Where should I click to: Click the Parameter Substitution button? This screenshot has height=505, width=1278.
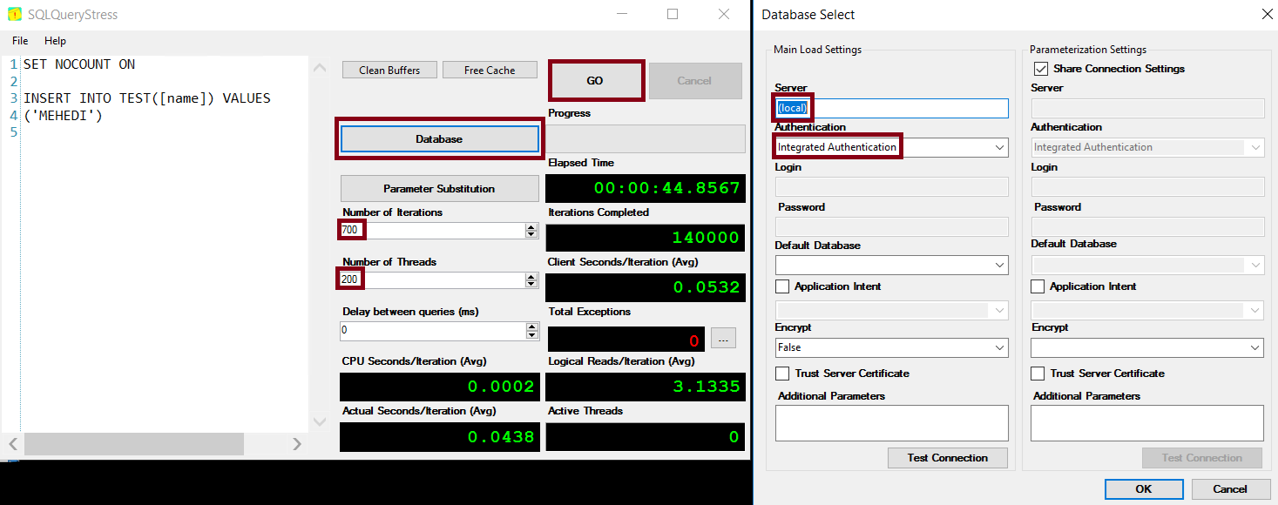tap(439, 189)
